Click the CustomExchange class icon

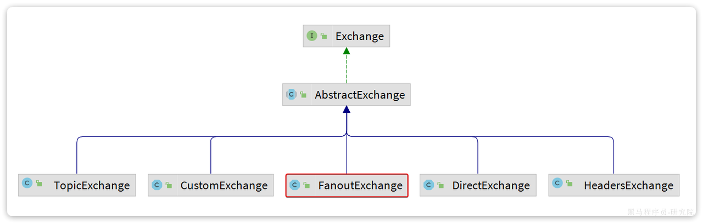point(157,185)
